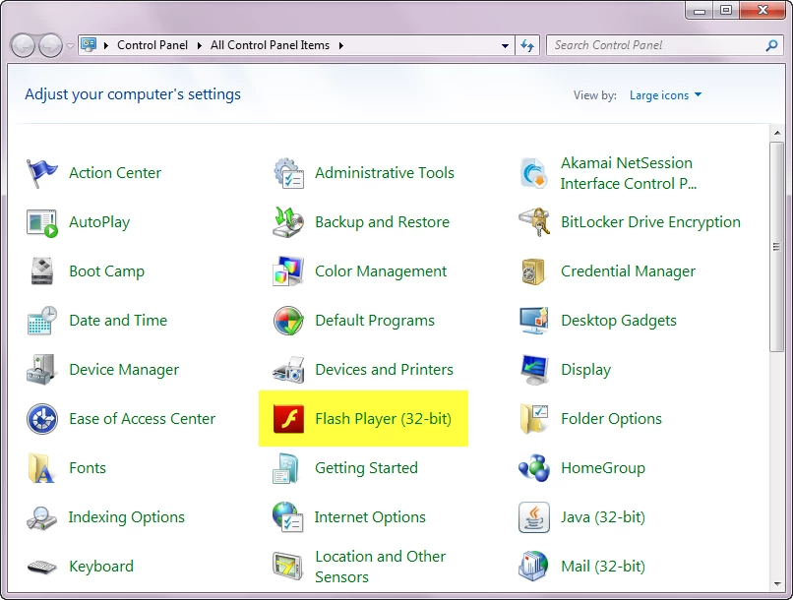
Task: Expand the address bar history dropdown
Action: pos(505,45)
